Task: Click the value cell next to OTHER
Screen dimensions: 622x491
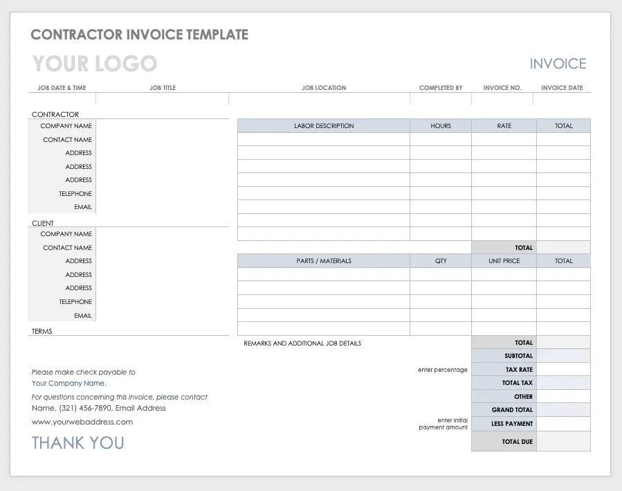Action: coord(564,397)
